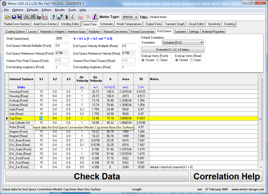Click the info 'i' toolbar icon
Screen dimensions: 268x194
click(72, 17)
